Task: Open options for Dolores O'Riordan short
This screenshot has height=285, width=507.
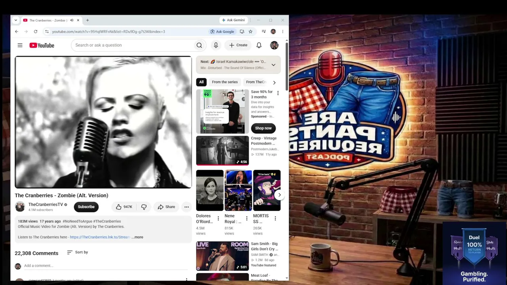Action: (x=218, y=218)
